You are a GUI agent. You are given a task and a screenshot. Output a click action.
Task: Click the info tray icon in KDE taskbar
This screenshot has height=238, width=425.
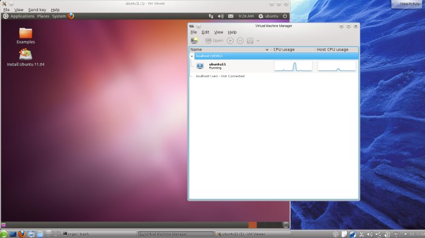coord(335,234)
